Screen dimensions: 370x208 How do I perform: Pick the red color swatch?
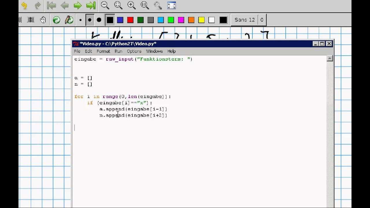coord(130,20)
